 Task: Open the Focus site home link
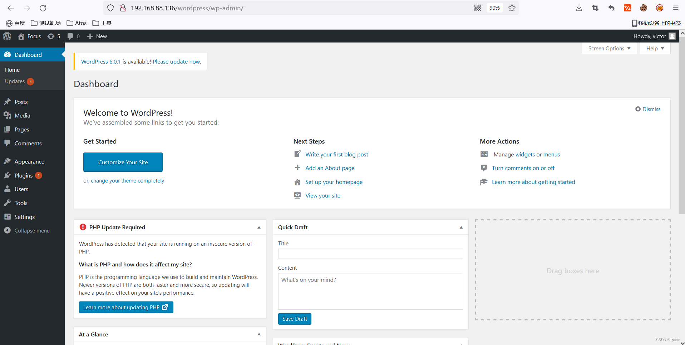pyautogui.click(x=29, y=36)
